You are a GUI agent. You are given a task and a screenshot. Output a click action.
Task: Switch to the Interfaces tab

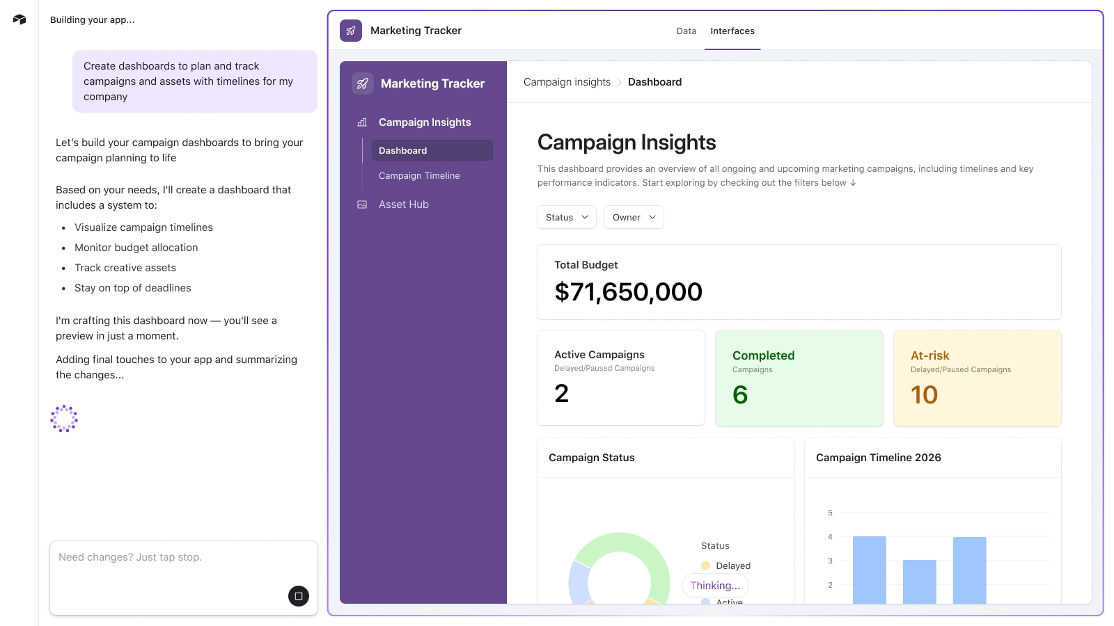tap(732, 31)
